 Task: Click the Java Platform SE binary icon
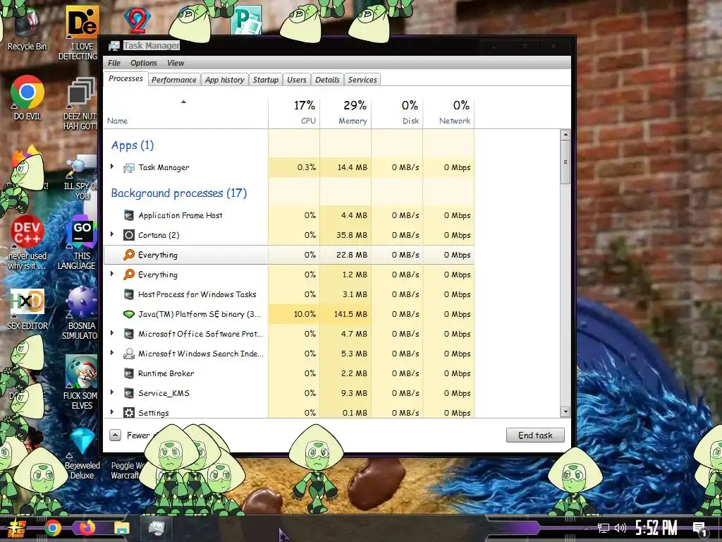pyautogui.click(x=129, y=314)
